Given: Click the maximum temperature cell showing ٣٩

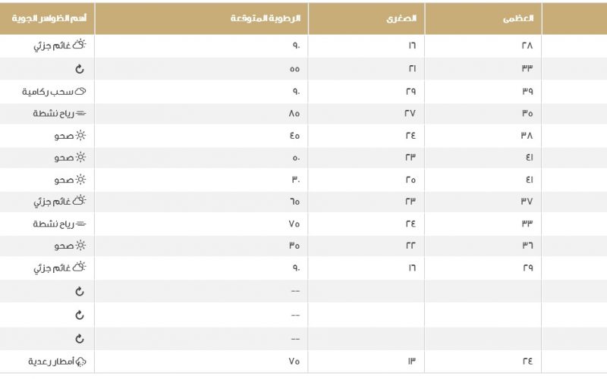Looking at the screenshot, I should click(483, 91).
